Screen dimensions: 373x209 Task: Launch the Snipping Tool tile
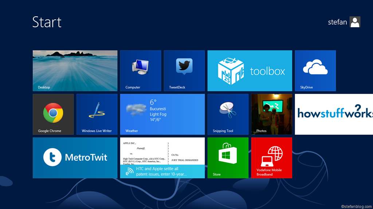(228, 114)
